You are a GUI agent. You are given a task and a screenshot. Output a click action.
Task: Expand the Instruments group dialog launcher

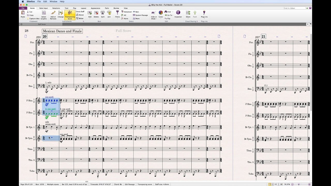[83, 21]
